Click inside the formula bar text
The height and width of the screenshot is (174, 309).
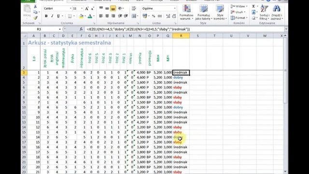138,29
